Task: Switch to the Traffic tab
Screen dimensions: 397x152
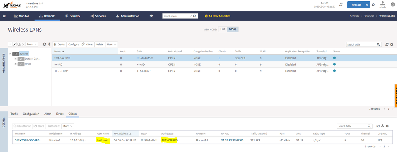Action: coord(14,114)
